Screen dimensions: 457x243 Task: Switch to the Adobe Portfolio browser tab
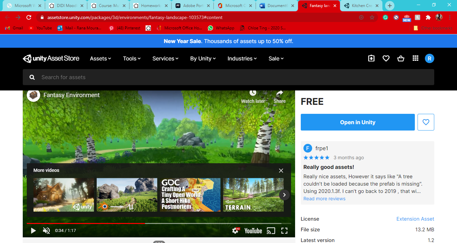point(192,6)
